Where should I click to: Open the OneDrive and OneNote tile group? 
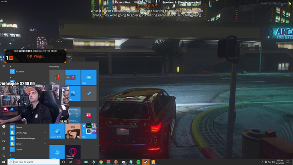click(x=73, y=77)
